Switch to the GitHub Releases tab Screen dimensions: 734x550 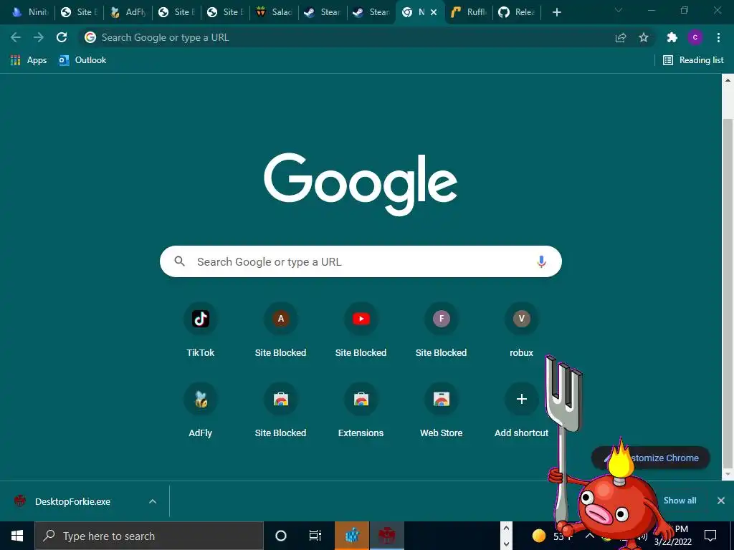(518, 12)
